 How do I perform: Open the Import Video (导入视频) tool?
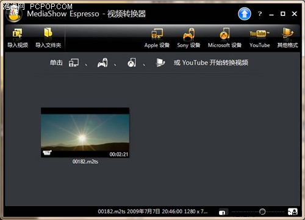click(18, 38)
